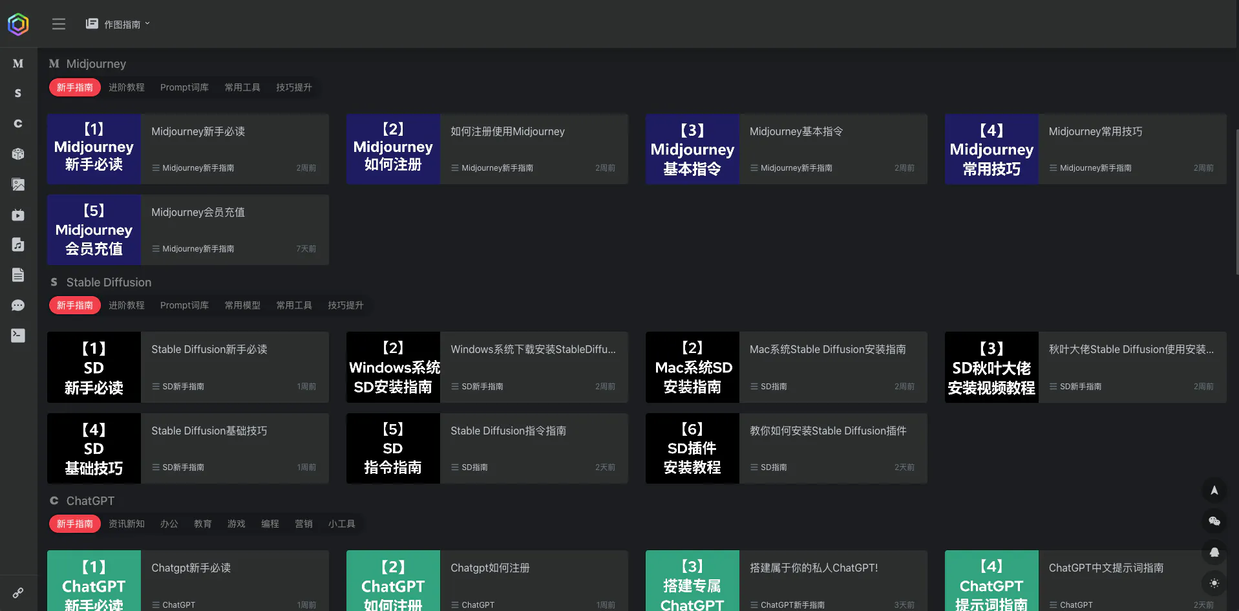Image resolution: width=1239 pixels, height=611 pixels.
Task: Switch to Midjourney 进阶教程 tab
Action: click(127, 87)
